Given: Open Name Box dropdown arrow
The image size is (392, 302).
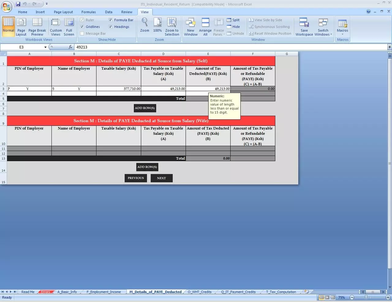Looking at the screenshot, I should click(x=45, y=47).
